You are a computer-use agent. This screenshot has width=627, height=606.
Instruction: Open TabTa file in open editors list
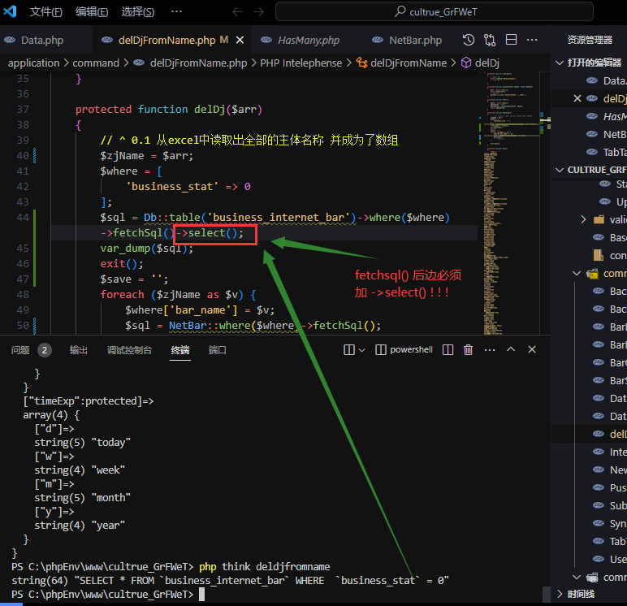(589, 153)
